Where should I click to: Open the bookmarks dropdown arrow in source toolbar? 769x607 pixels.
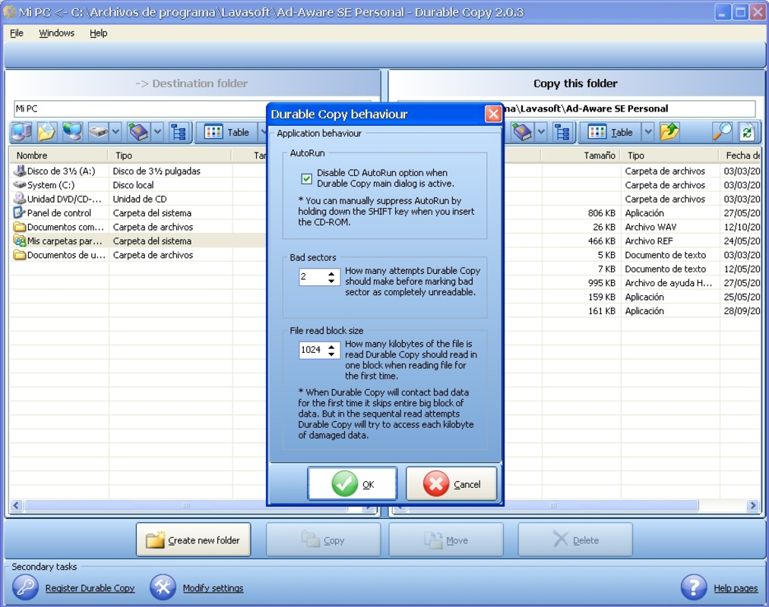541,132
